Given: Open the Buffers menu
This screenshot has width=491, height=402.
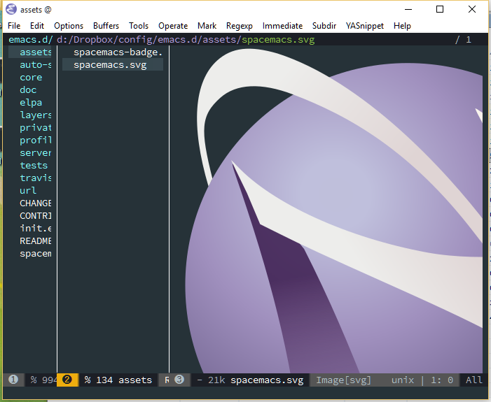Looking at the screenshot, I should [106, 26].
